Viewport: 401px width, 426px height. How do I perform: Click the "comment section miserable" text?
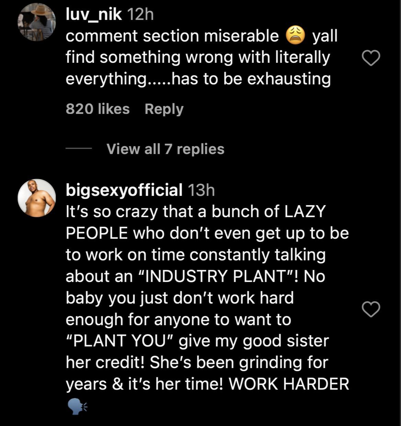[172, 36]
